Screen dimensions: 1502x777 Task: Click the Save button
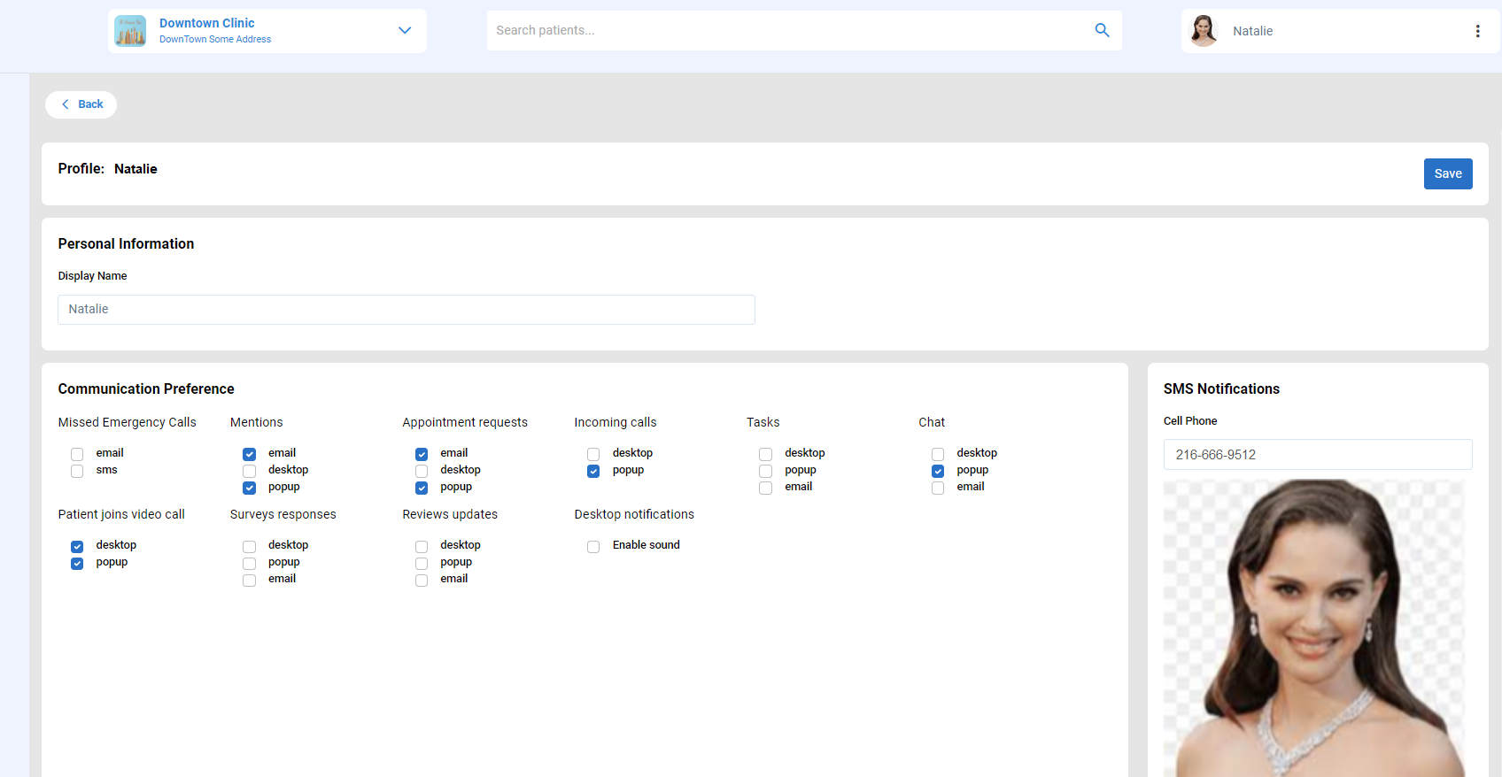(1447, 173)
